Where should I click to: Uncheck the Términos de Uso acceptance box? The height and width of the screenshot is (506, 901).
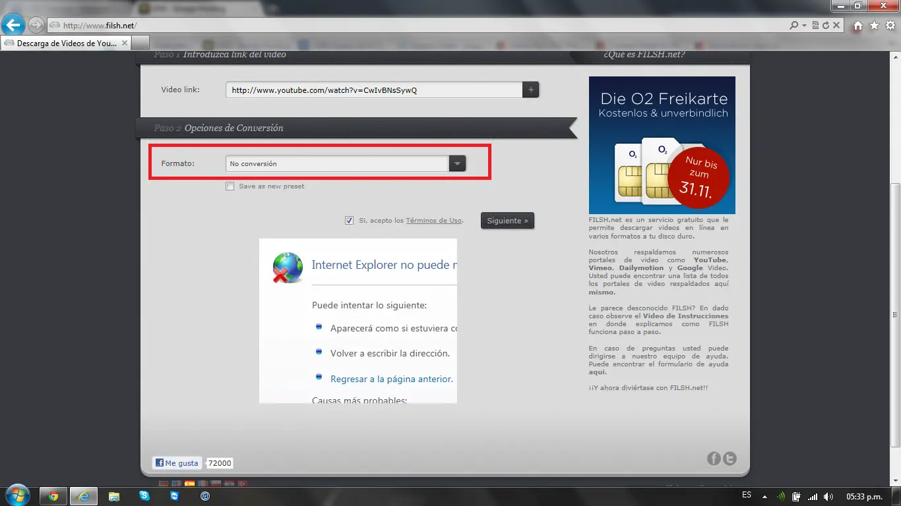click(x=350, y=221)
